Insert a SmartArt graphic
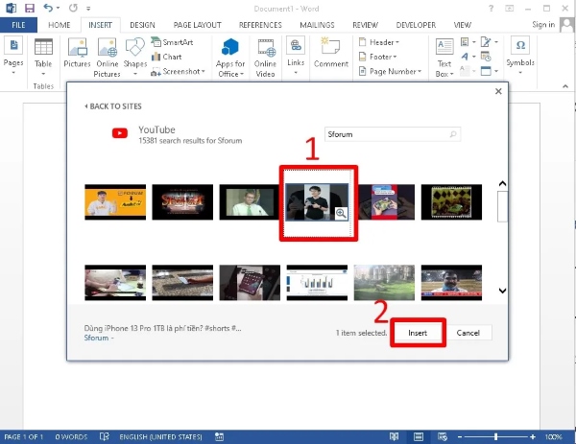 pyautogui.click(x=175, y=43)
